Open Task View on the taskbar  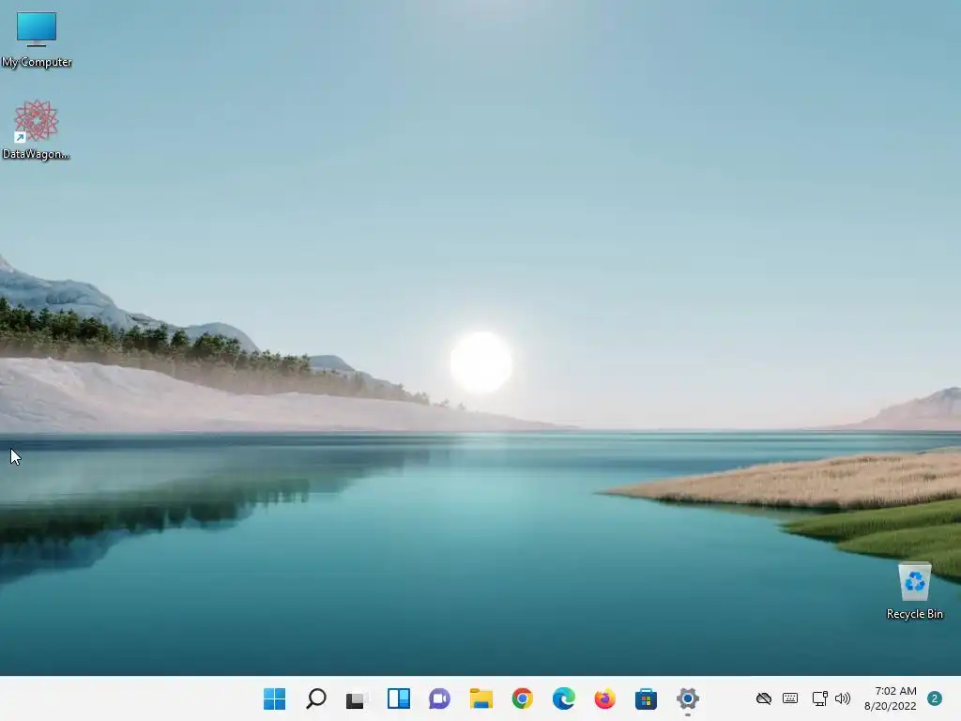357,698
